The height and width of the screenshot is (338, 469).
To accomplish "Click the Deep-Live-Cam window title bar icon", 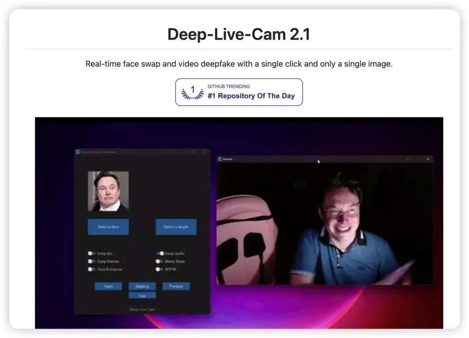I will pos(78,152).
